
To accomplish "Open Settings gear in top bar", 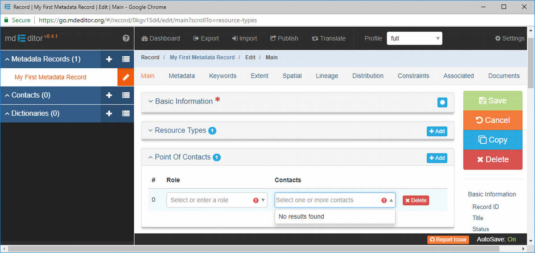I will (510, 38).
